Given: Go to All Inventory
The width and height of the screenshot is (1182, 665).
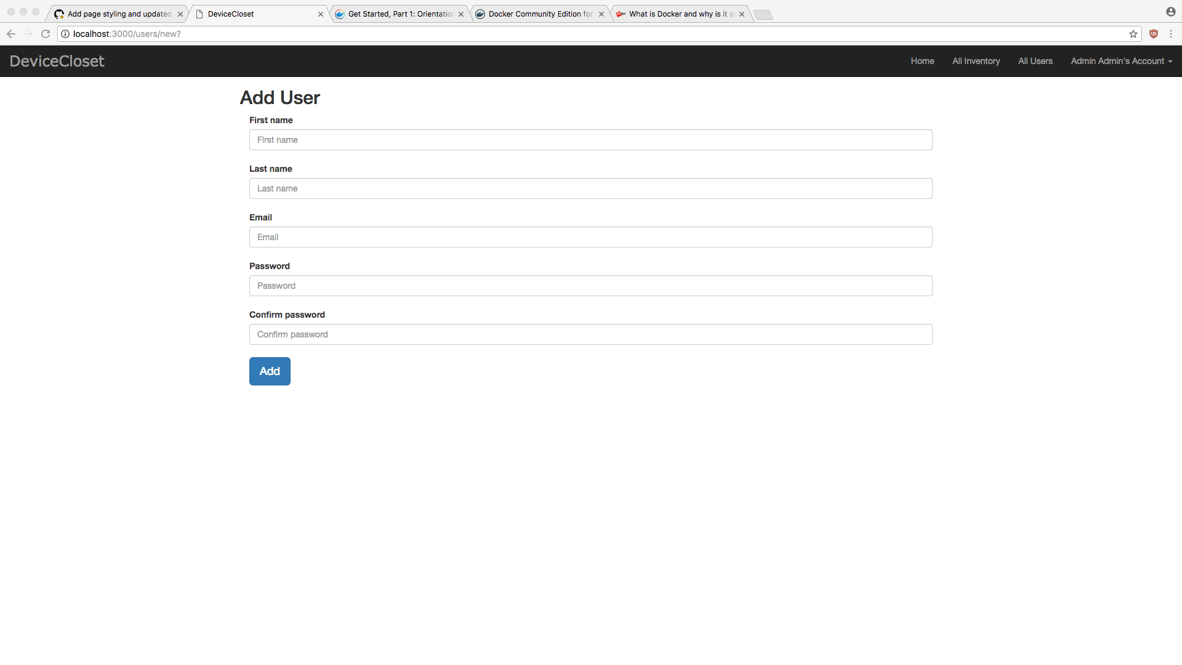Looking at the screenshot, I should pyautogui.click(x=976, y=61).
